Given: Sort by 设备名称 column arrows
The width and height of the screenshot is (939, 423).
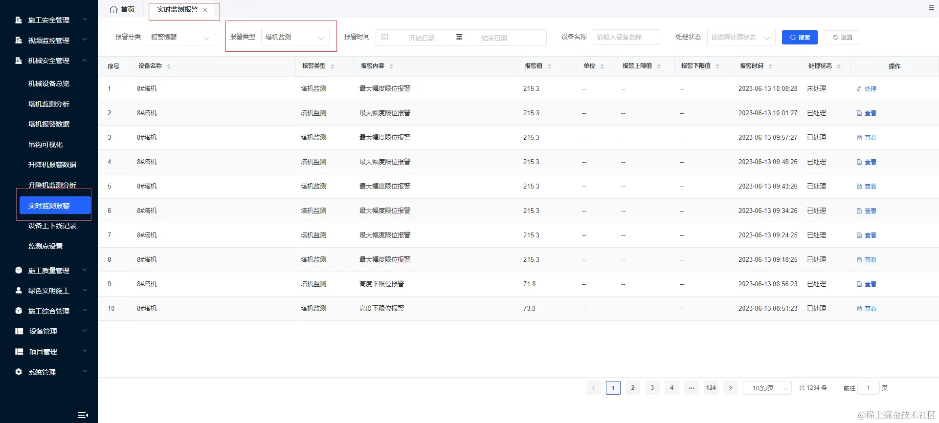Looking at the screenshot, I should point(169,66).
